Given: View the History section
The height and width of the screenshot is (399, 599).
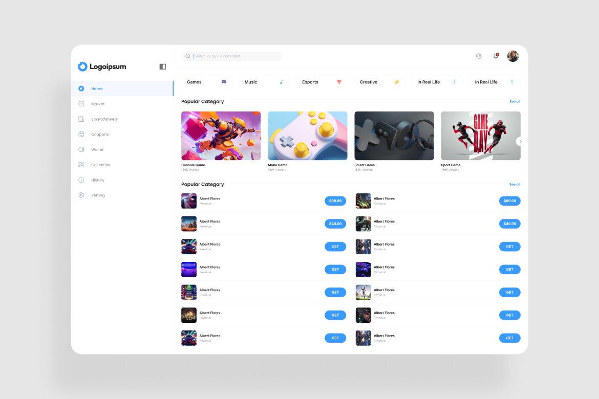Looking at the screenshot, I should tap(98, 180).
